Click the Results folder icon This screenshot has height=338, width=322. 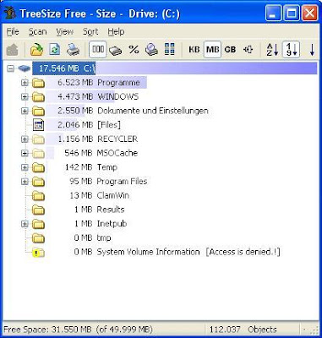click(x=38, y=210)
